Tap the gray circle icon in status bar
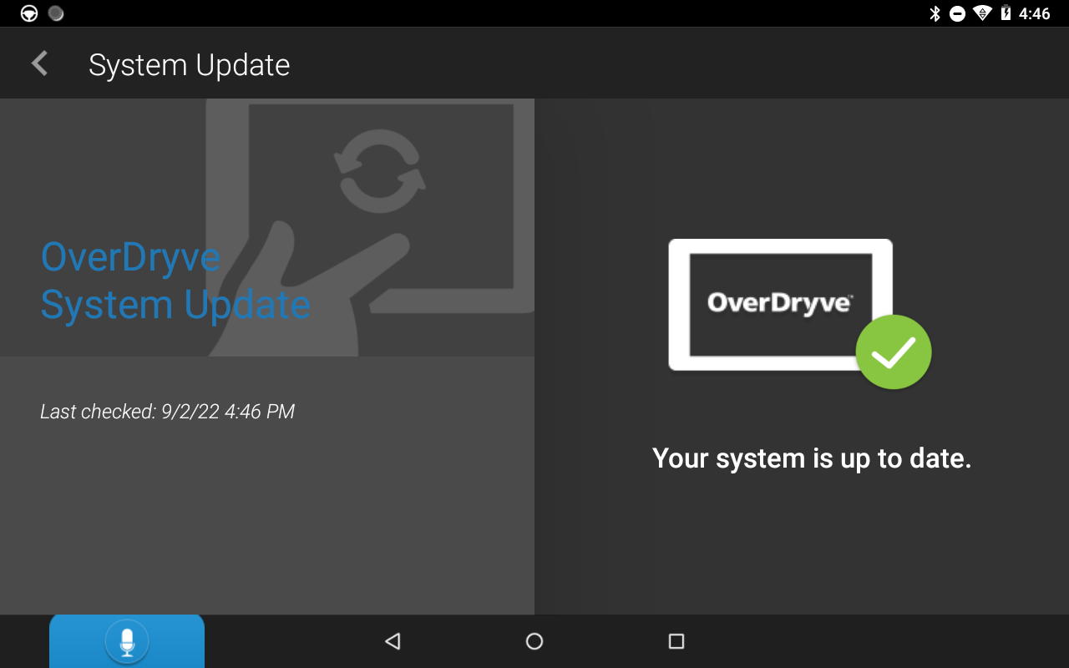1069x668 pixels. [56, 13]
